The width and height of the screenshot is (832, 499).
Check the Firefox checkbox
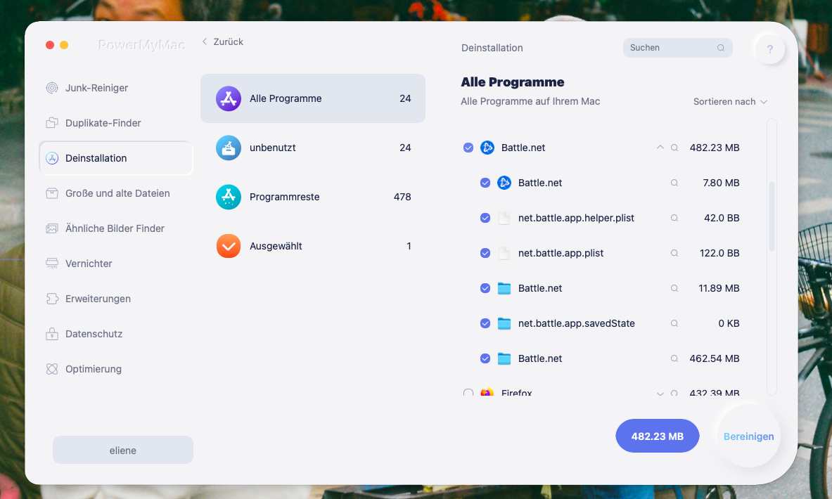pos(468,393)
